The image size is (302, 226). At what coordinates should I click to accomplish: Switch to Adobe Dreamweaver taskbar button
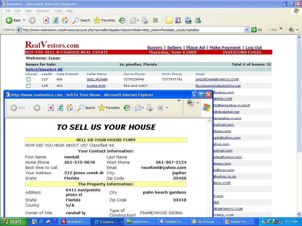click(141, 222)
